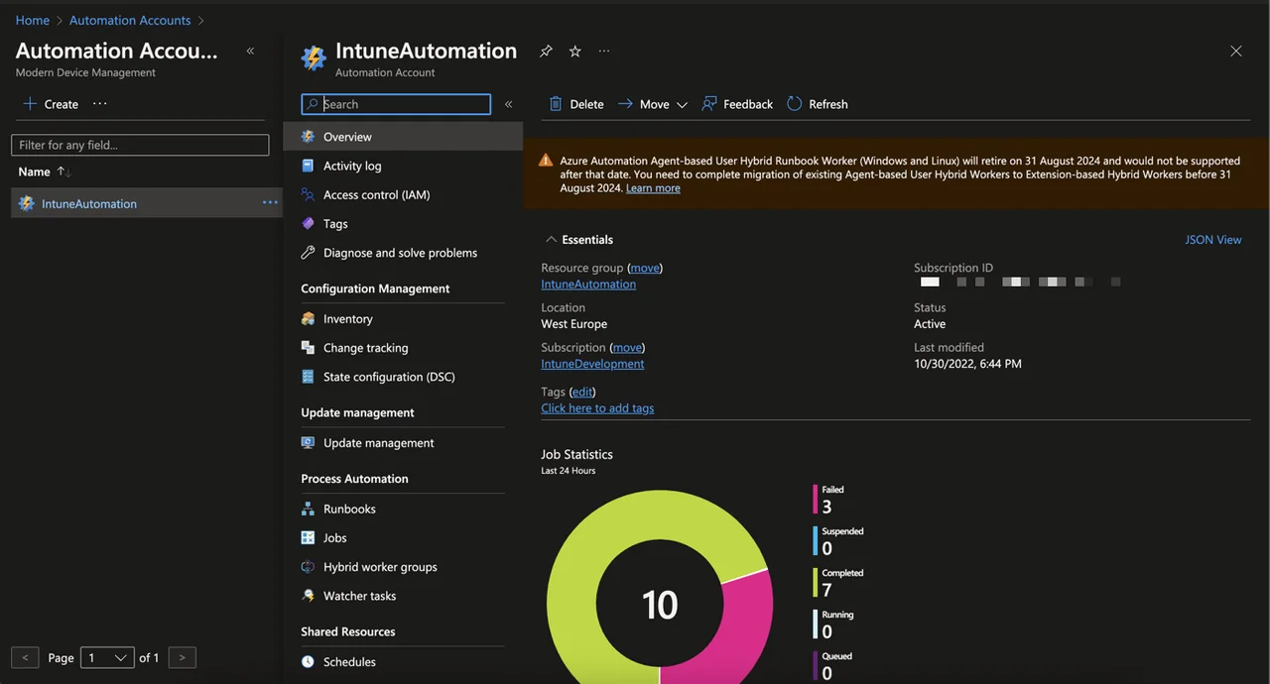Click the Change tracking icon
The height and width of the screenshot is (684, 1270).
pos(308,347)
